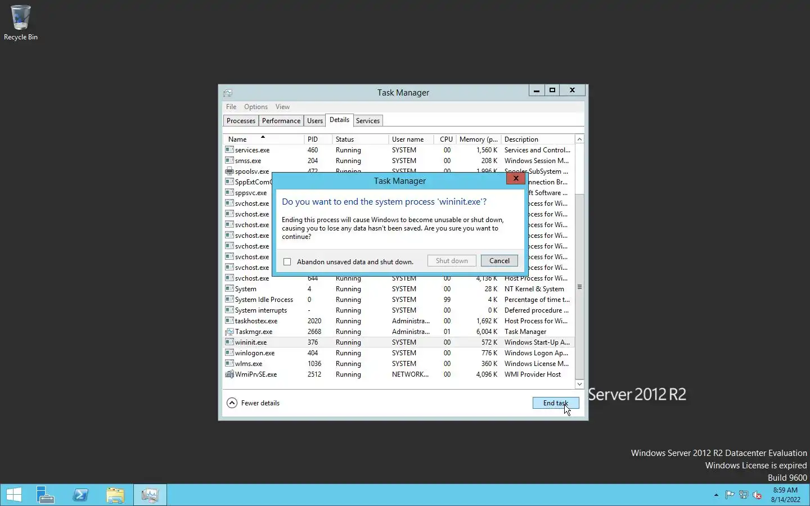
Task: Select the WmiPrvSE.exe process icon
Action: tap(229, 374)
